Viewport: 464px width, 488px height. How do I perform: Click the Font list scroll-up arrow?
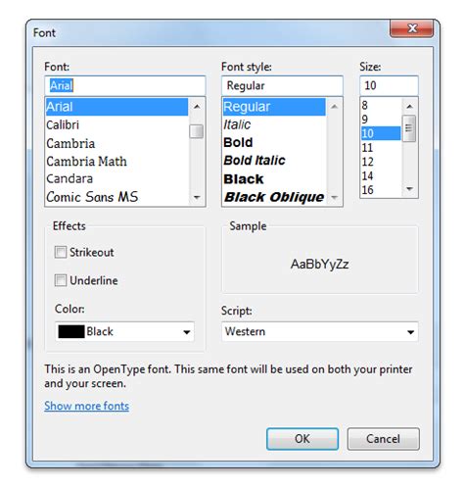click(x=197, y=107)
